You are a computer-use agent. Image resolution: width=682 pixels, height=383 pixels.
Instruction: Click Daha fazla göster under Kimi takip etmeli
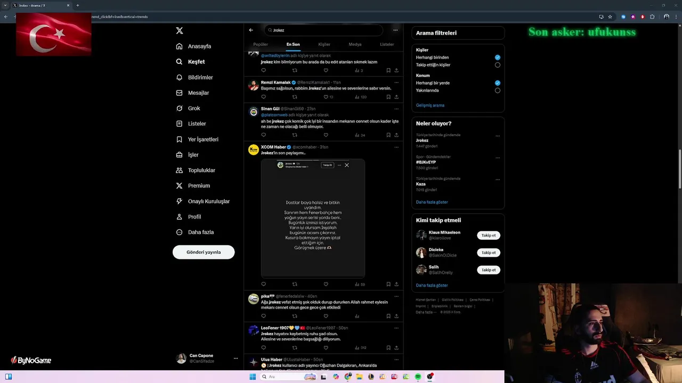coord(432,286)
